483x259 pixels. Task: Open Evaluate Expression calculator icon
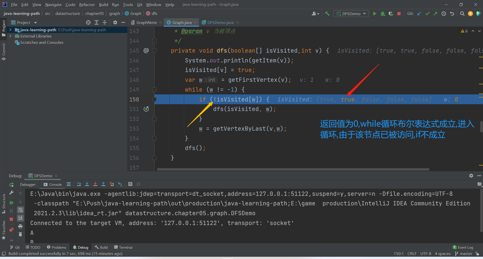130,184
